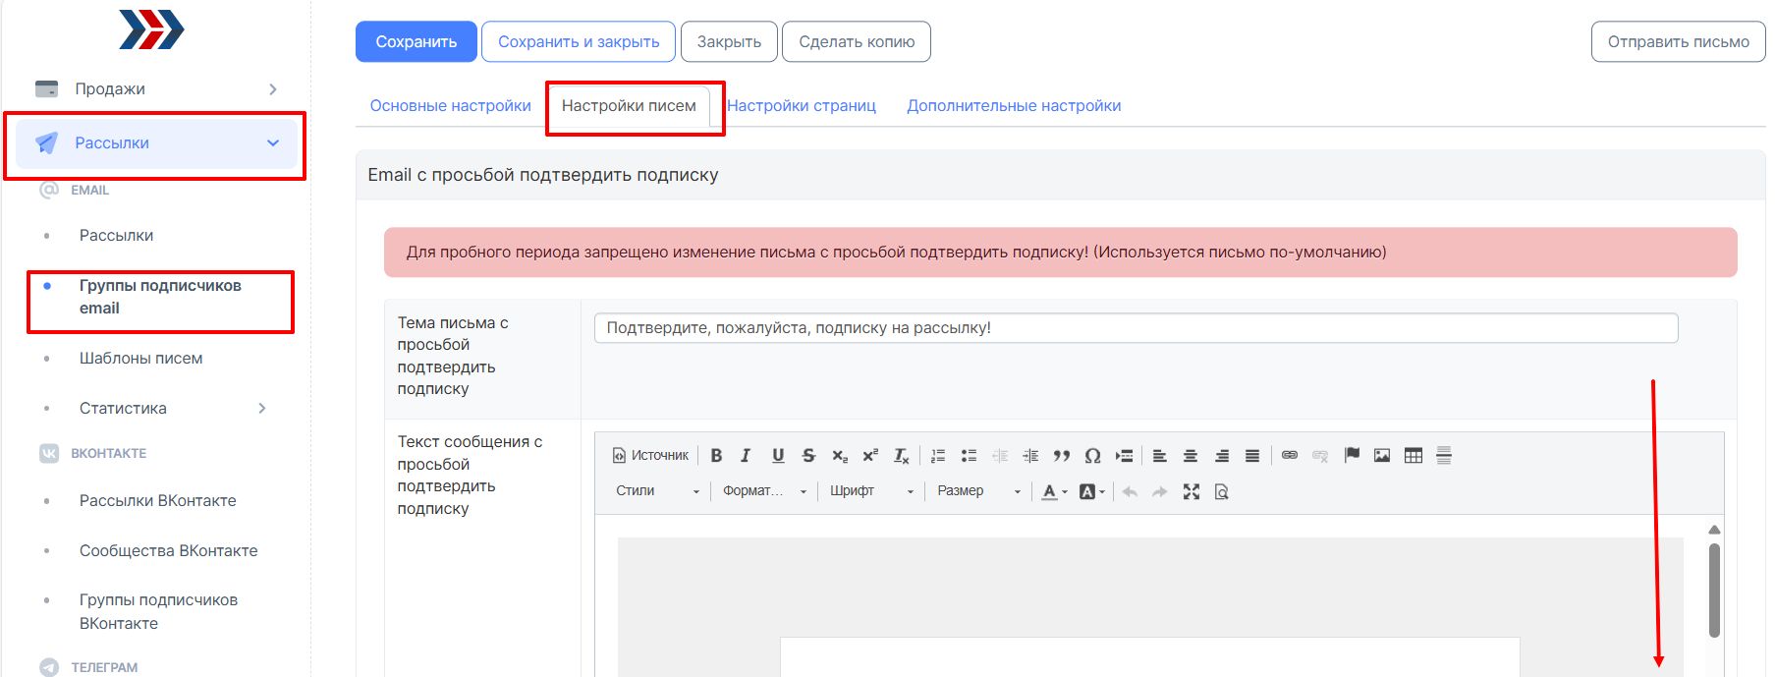Apply Subscript formatting
1775x677 pixels.
click(x=840, y=456)
